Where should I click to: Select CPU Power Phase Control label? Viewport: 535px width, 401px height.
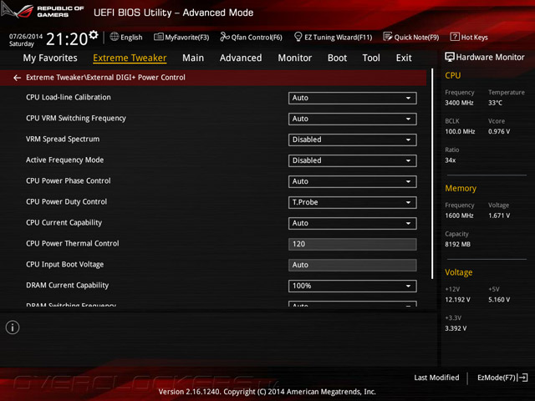[x=69, y=180]
